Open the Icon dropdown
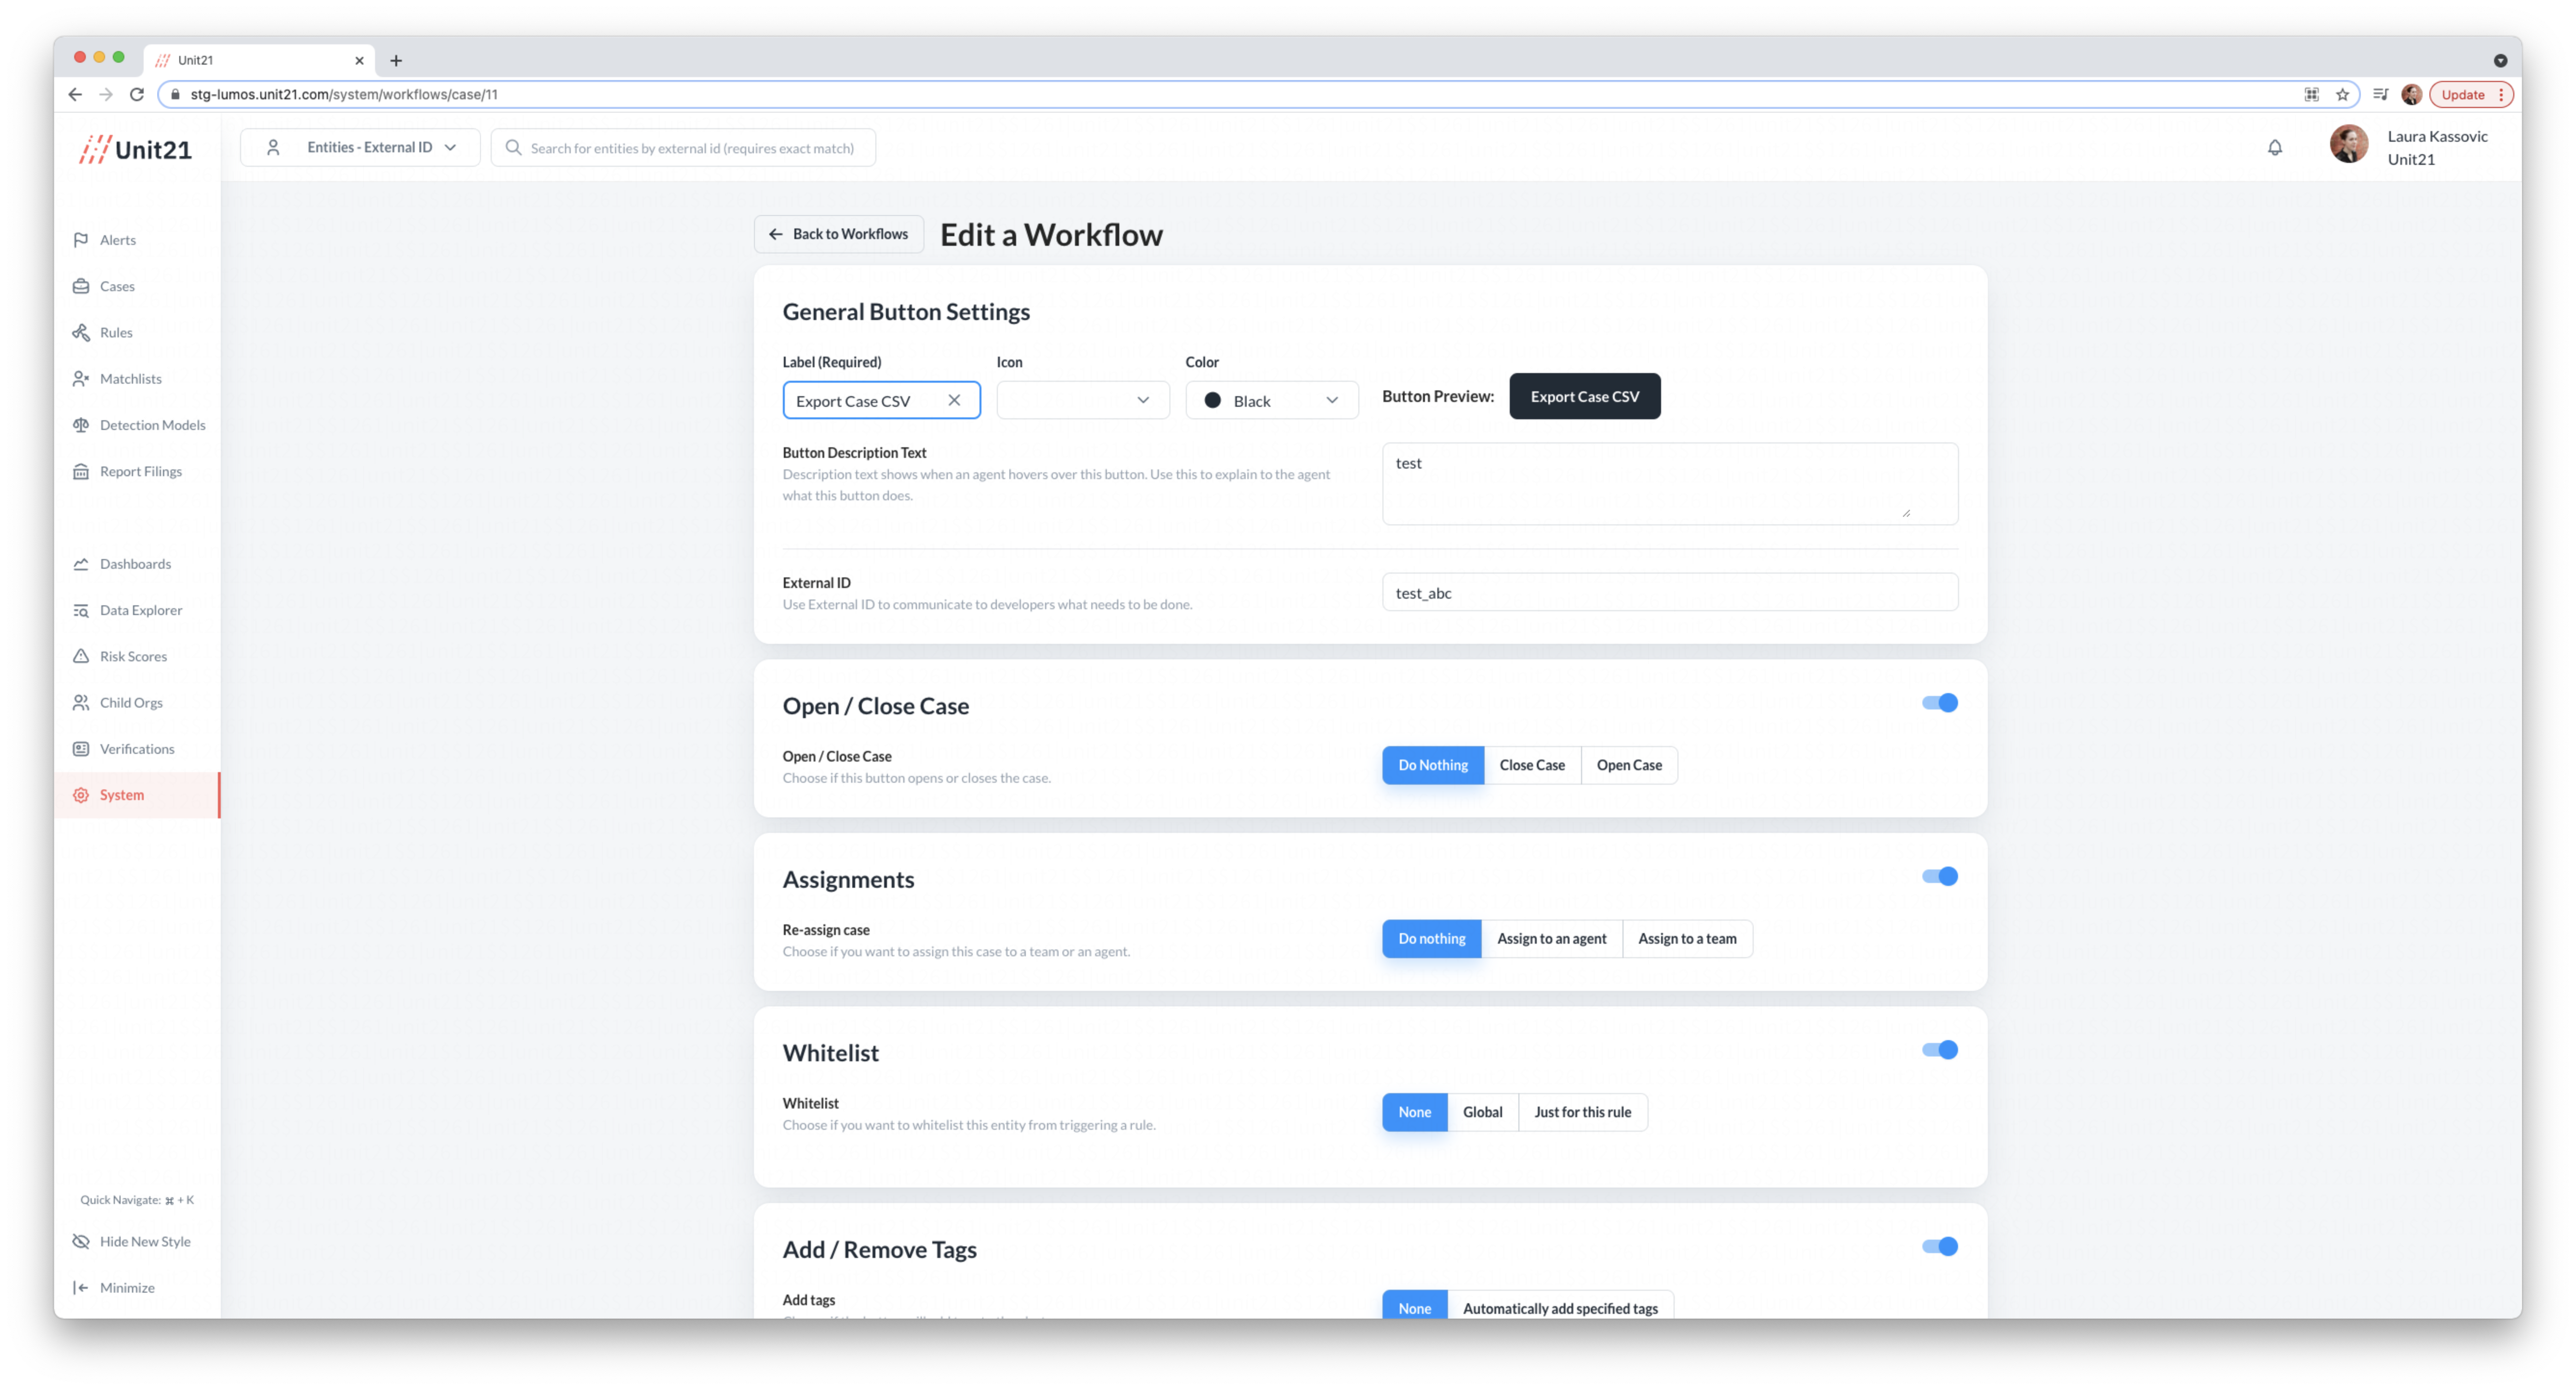Viewport: 2576px width, 1390px height. pos(1082,400)
